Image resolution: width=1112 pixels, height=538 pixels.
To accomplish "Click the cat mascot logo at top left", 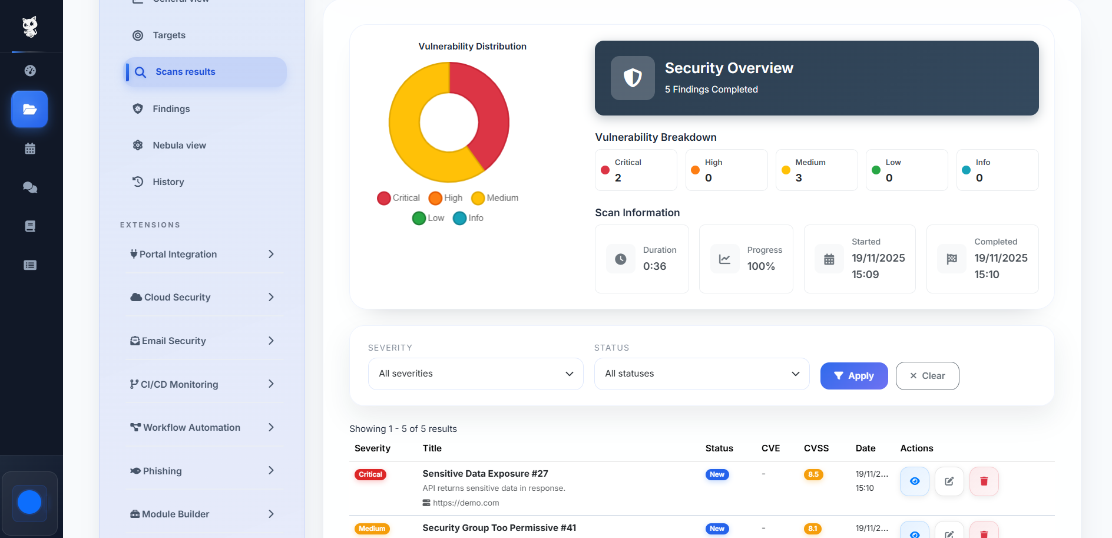I will coord(30,27).
